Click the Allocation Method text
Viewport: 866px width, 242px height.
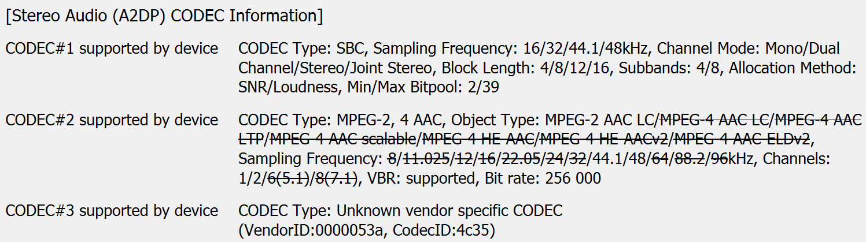tap(791, 68)
